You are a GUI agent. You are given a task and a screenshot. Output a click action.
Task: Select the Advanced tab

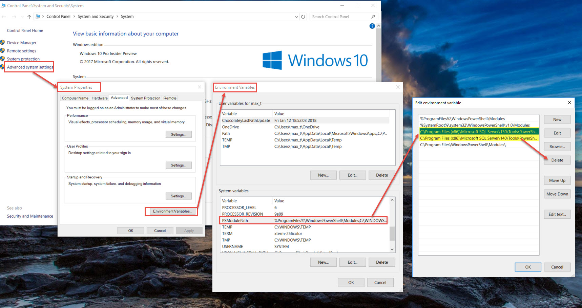tap(119, 97)
